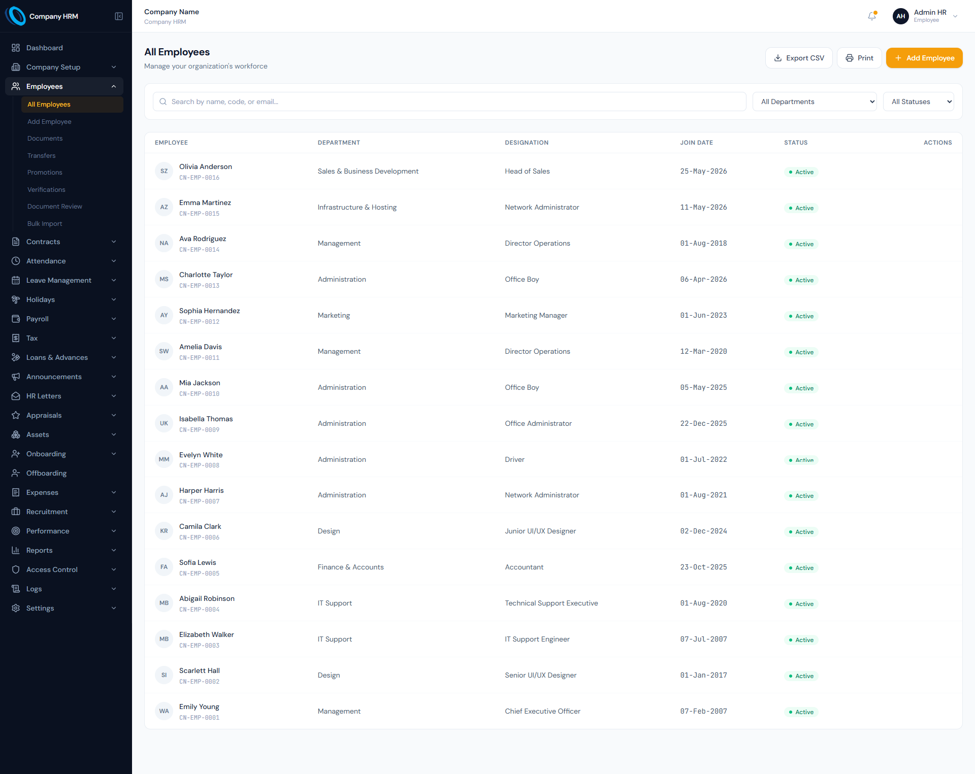The height and width of the screenshot is (774, 975).
Task: Click the Logs scroll icon
Action: [16, 589]
